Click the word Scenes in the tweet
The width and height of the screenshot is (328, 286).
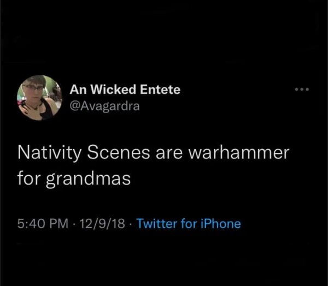click(119, 152)
